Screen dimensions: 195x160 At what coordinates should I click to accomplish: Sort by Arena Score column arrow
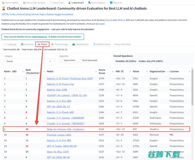[113, 72]
